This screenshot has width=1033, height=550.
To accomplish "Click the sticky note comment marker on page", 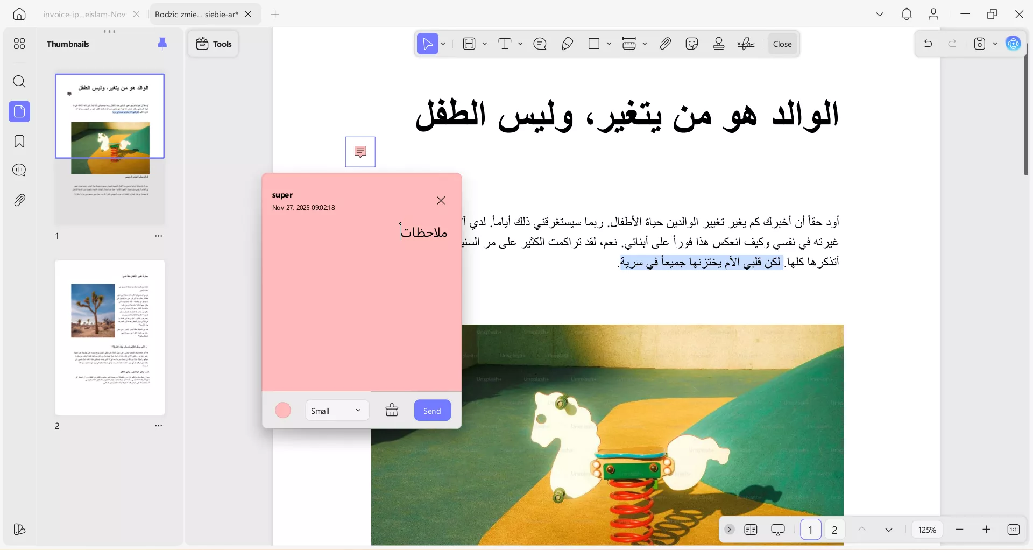I will click(x=360, y=152).
